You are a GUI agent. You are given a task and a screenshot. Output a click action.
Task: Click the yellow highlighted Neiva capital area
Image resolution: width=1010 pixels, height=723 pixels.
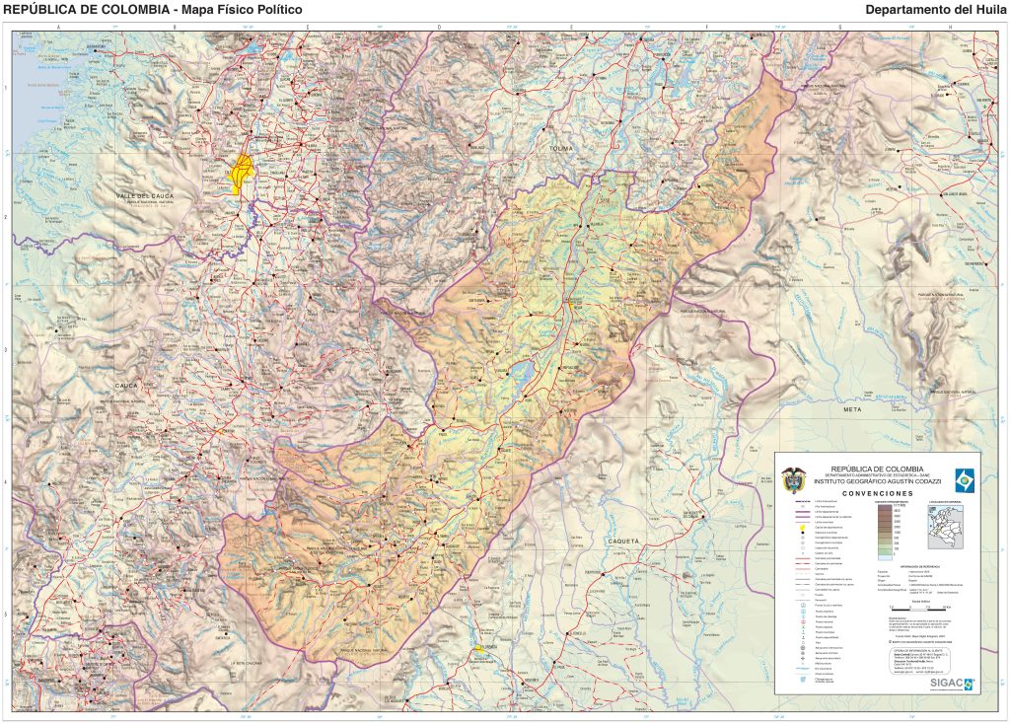coord(244,170)
